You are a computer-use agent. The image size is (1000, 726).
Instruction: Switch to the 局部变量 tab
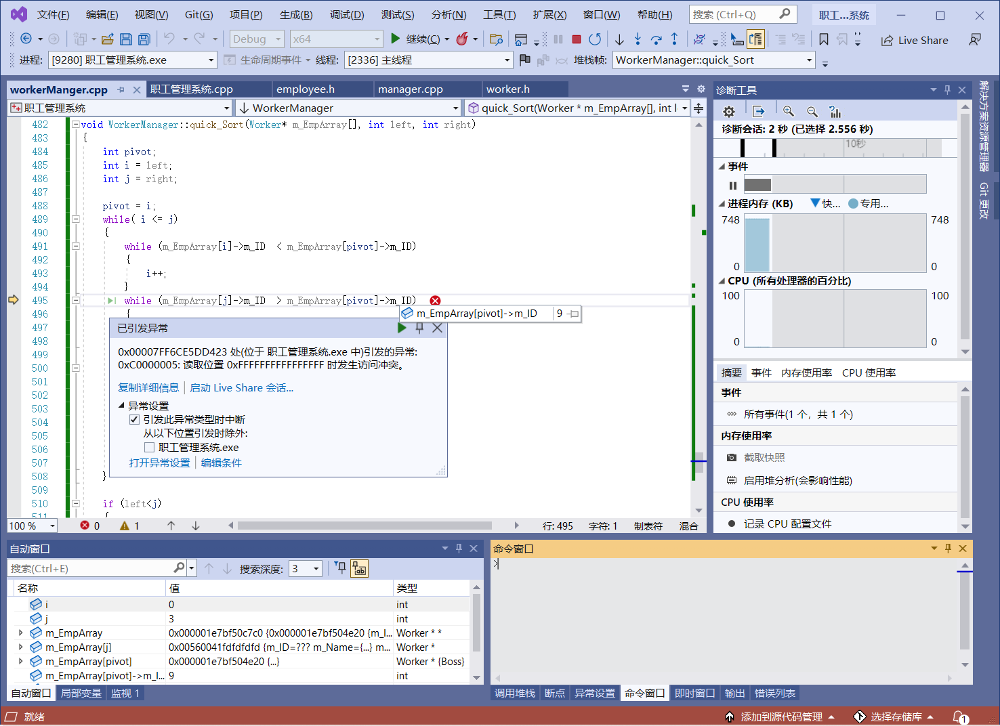81,693
